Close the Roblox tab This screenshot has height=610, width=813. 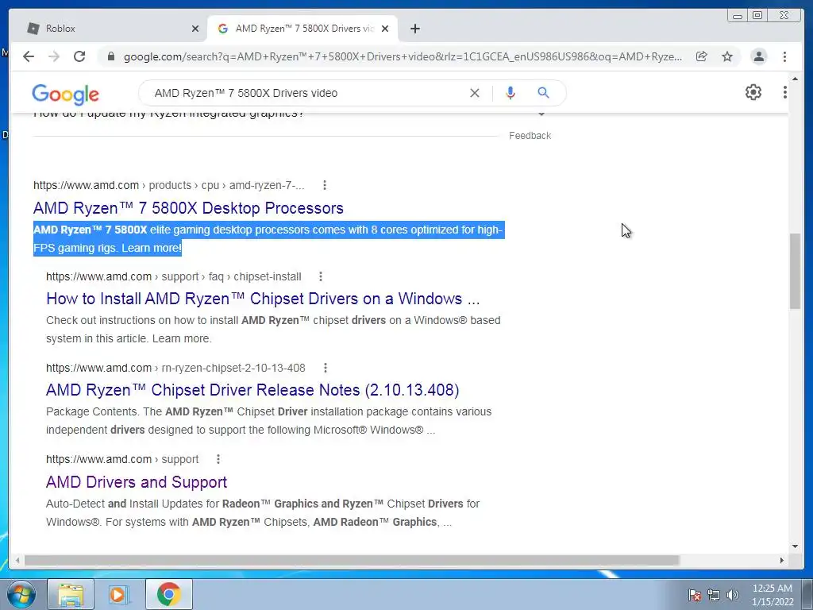point(195,29)
